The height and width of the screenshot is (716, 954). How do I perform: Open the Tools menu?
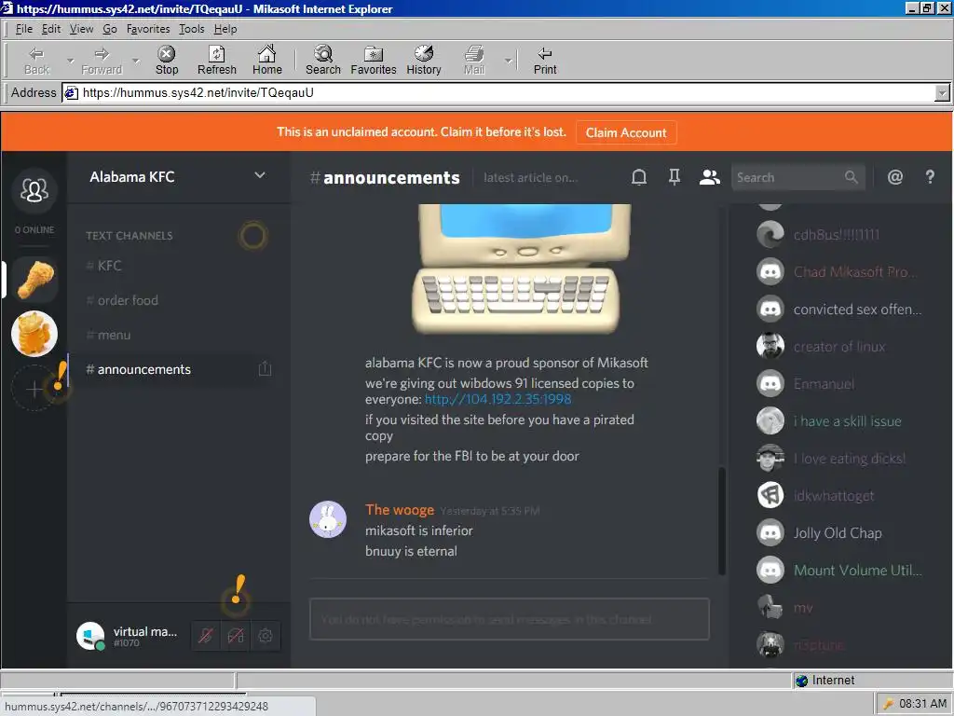[x=191, y=29]
